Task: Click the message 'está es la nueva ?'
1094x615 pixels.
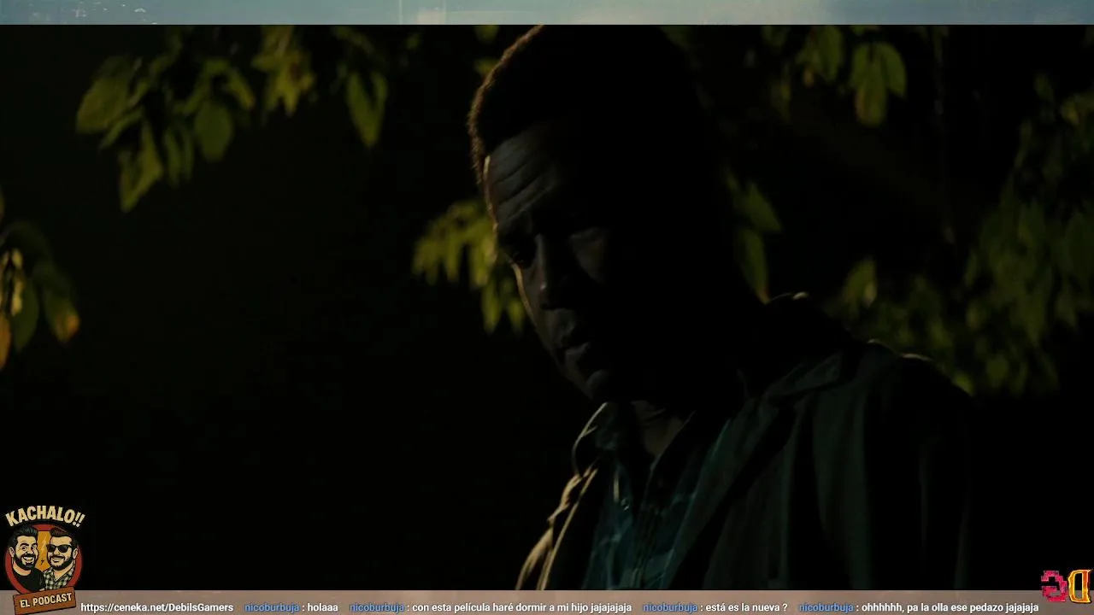Action: 746,607
